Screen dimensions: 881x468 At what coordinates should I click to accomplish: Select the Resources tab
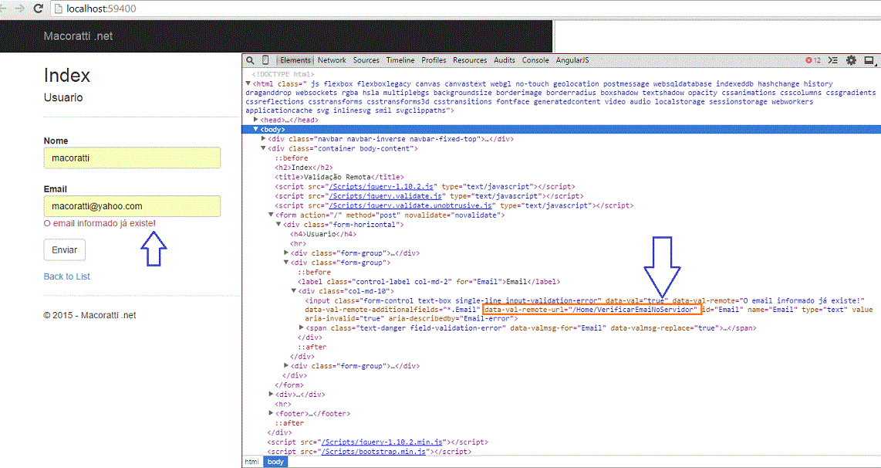click(470, 60)
